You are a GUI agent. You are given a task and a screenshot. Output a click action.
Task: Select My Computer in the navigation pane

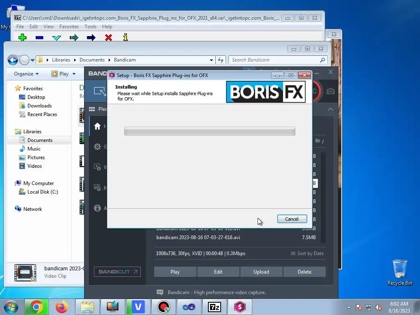click(39, 183)
